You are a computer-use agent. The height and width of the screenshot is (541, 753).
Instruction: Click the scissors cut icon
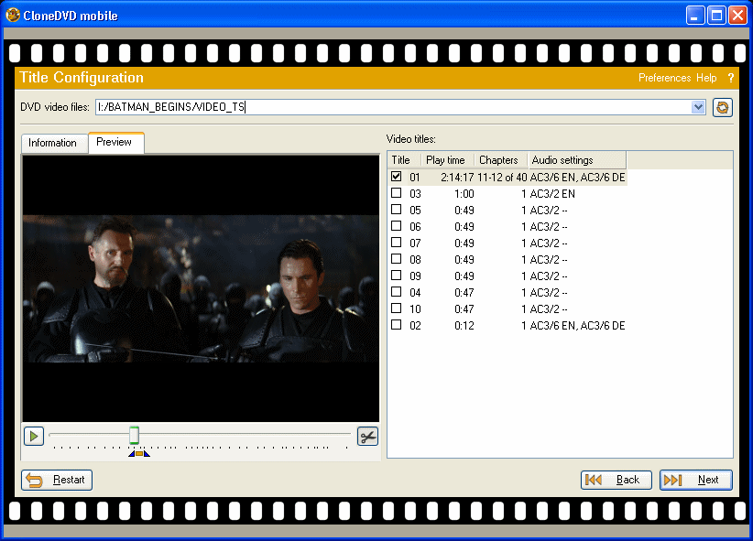[x=367, y=437]
